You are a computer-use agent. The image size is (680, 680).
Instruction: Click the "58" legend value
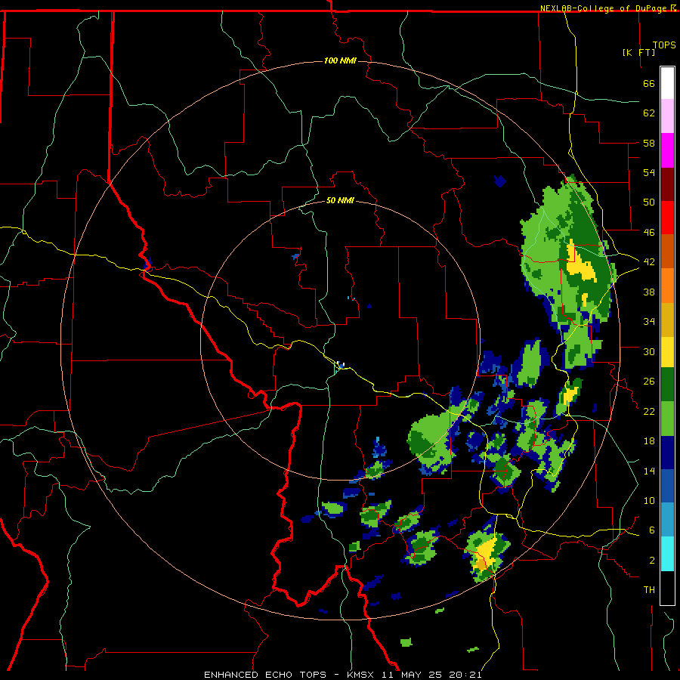tap(649, 143)
